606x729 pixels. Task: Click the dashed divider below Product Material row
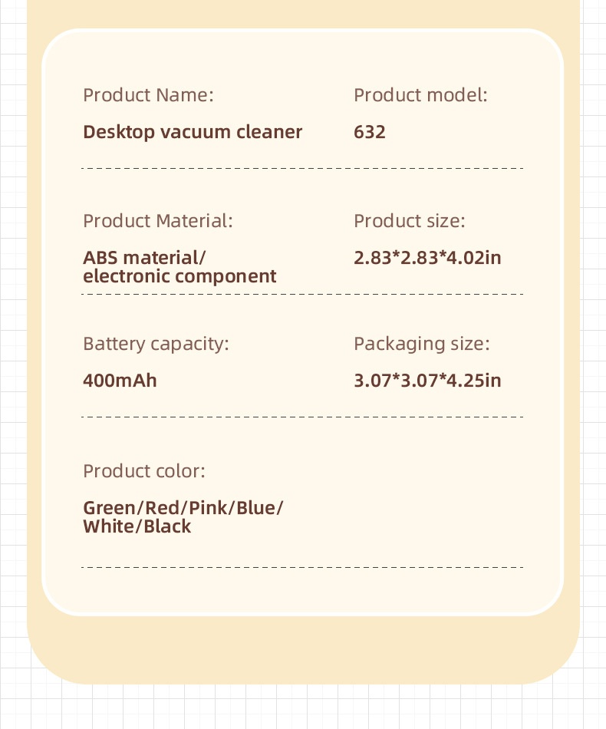pyautogui.click(x=302, y=295)
